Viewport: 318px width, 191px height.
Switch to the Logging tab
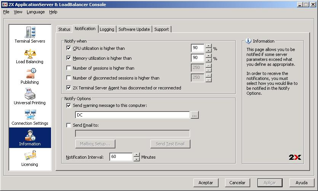point(107,29)
